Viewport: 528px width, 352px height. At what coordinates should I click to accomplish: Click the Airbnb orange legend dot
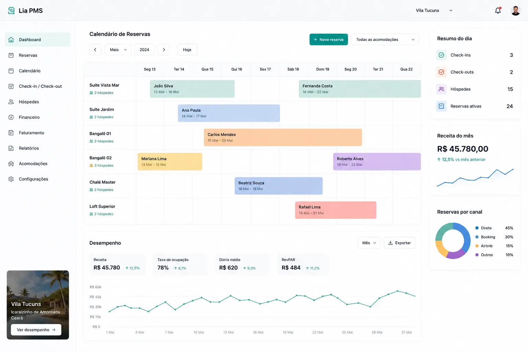point(477,246)
